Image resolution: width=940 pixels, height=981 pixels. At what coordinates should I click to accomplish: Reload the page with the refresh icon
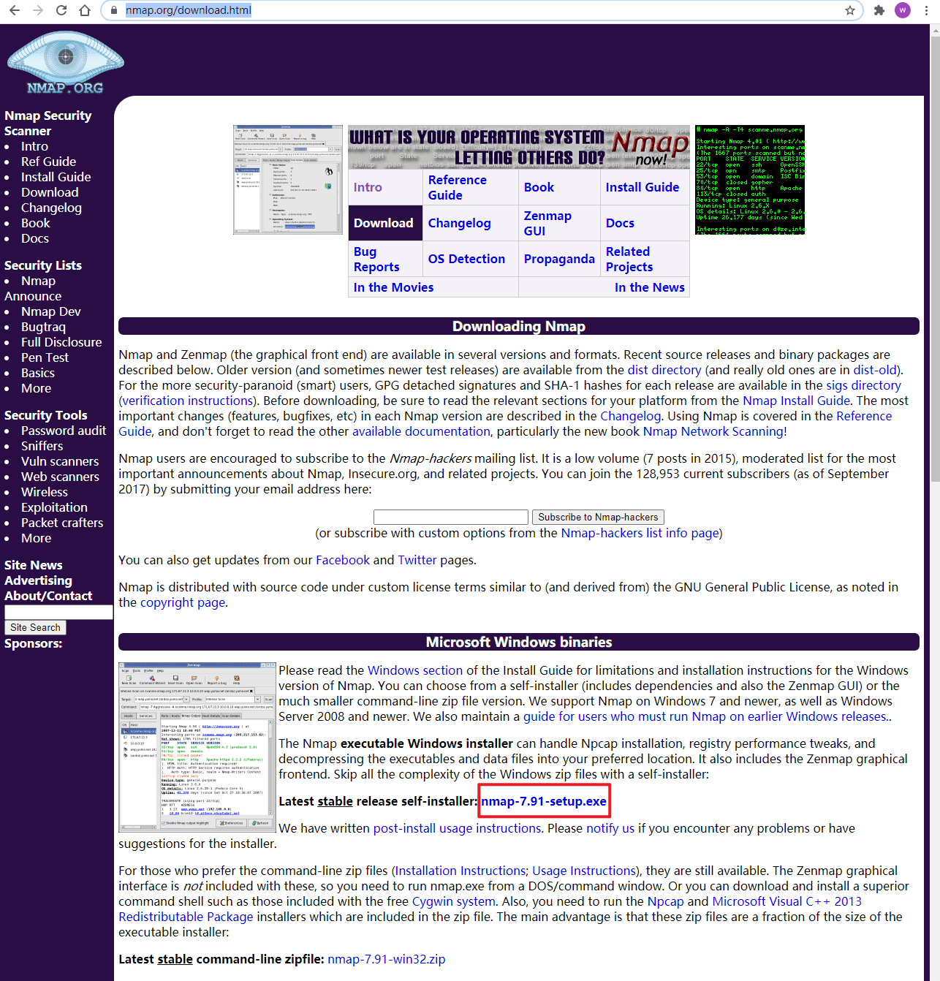61,10
